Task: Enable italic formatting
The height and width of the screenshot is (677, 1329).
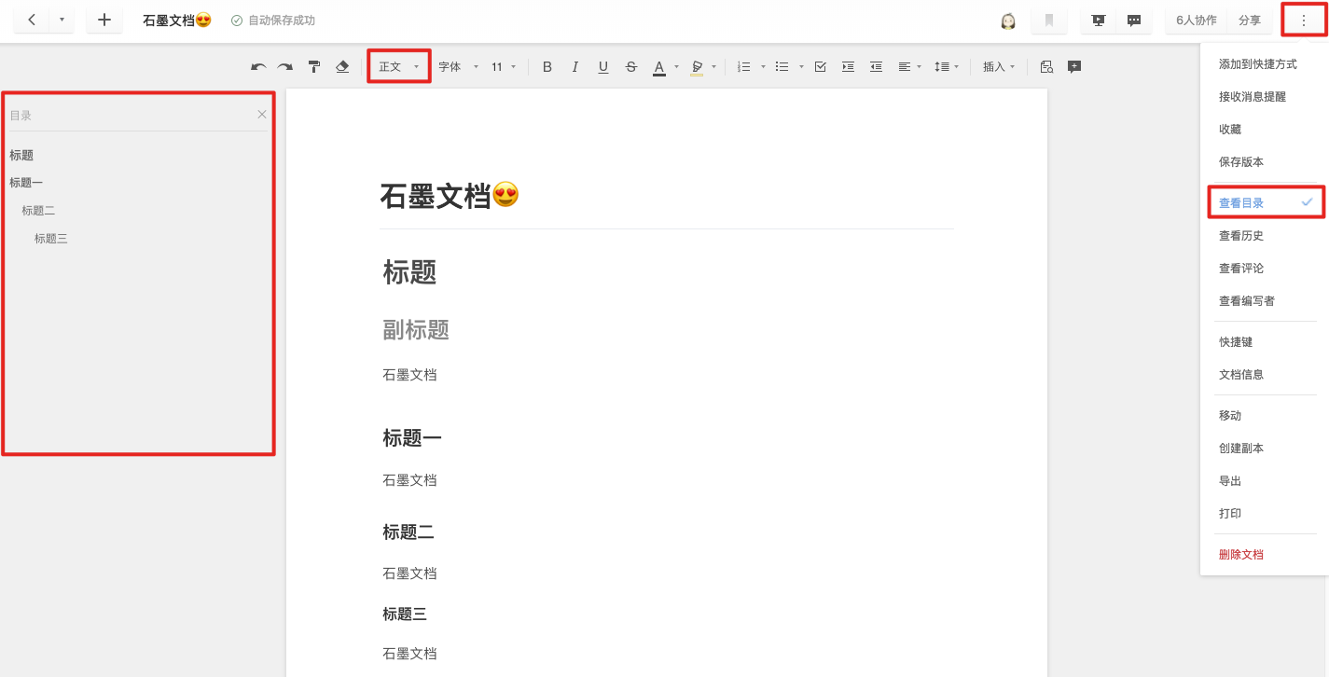Action: [575, 66]
